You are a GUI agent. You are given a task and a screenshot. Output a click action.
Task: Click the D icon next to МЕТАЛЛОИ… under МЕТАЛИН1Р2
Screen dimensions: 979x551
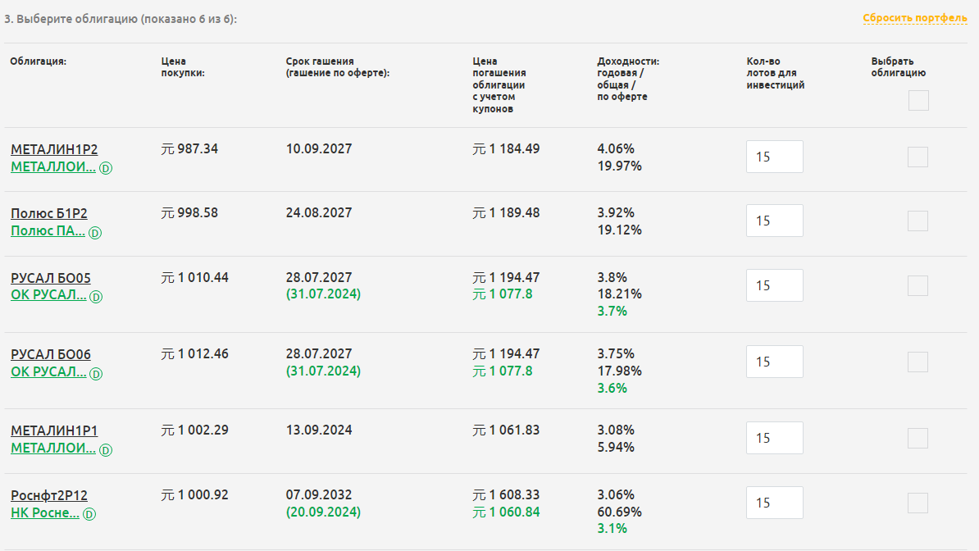pyautogui.click(x=106, y=168)
